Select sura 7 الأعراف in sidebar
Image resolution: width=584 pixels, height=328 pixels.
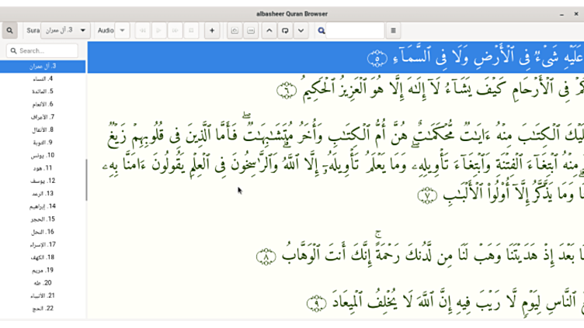click(43, 117)
